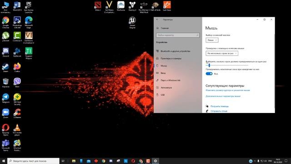Open the MiniTool Partition desktop shortcut
Screen dimensions: 291x164
(17, 145)
